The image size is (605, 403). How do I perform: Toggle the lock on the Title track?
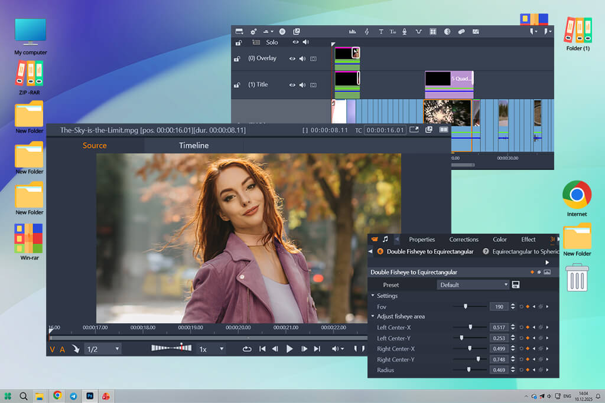(237, 85)
